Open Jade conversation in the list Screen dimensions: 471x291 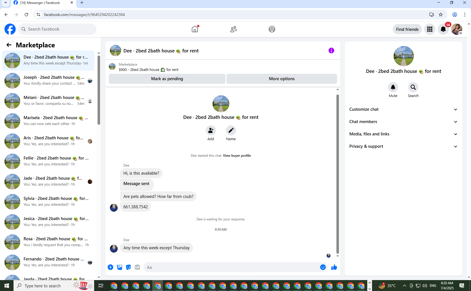[x=48, y=181]
